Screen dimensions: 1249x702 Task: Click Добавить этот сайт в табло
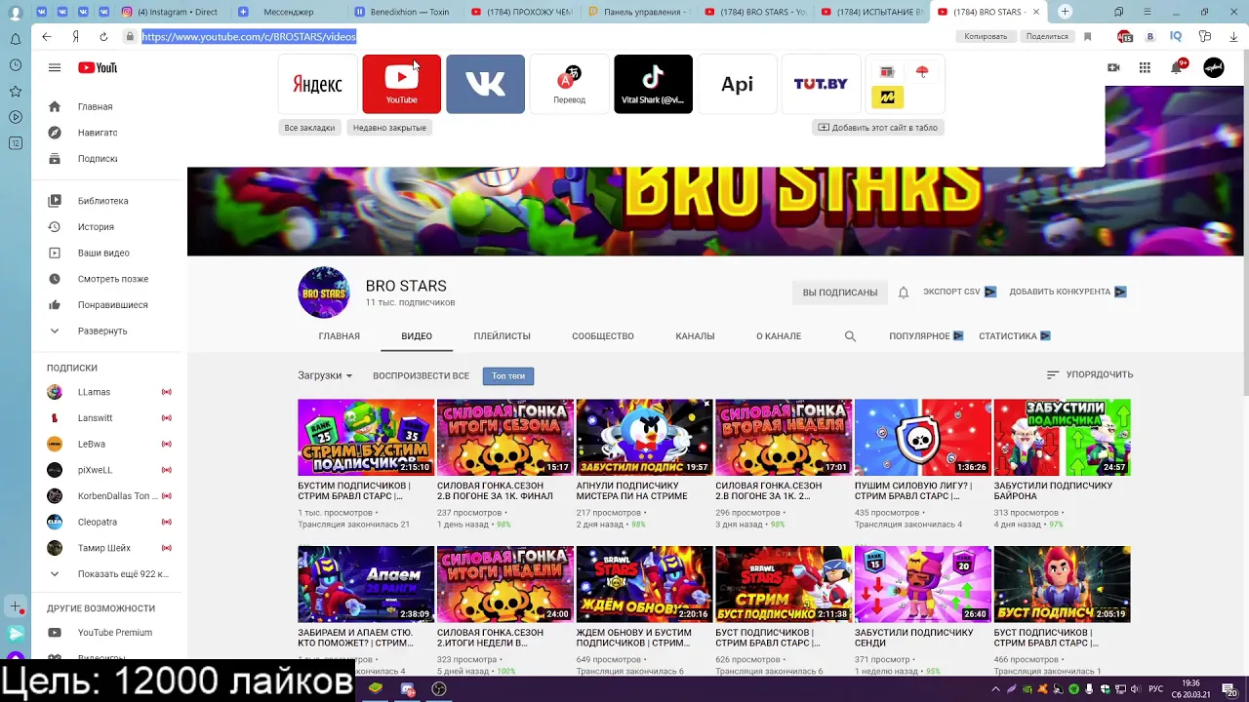point(877,128)
